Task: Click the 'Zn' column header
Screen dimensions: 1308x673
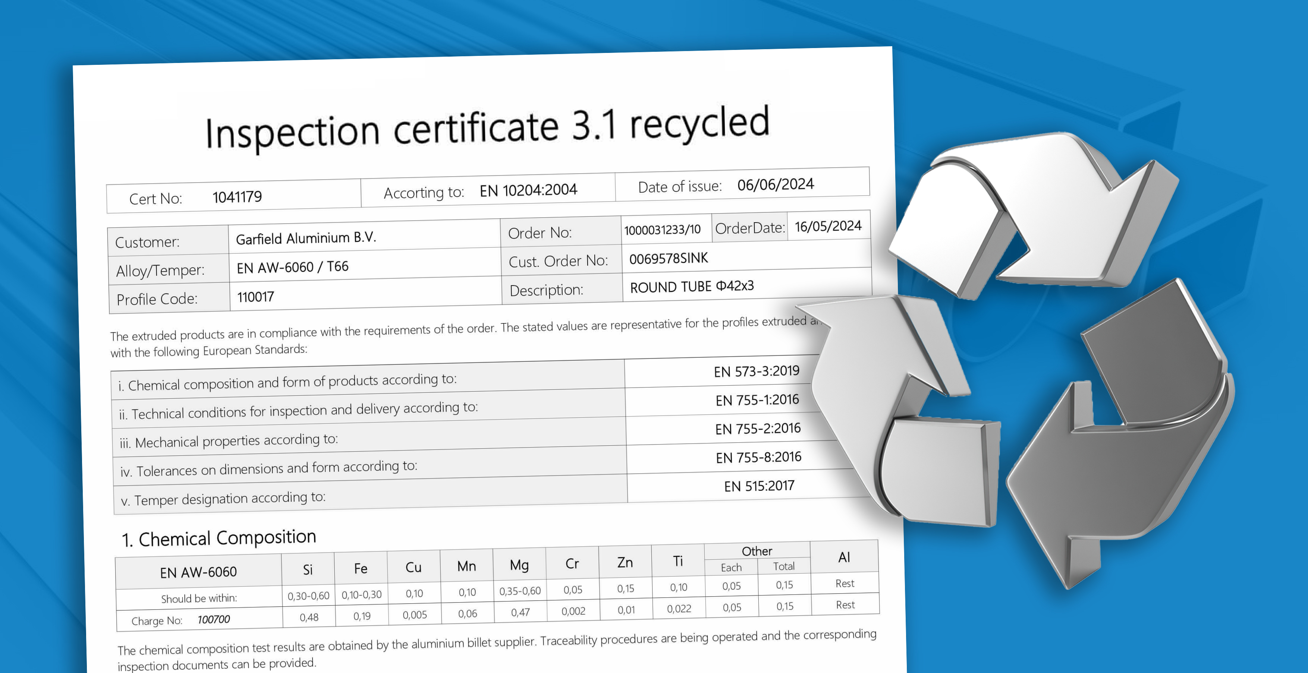Action: pos(625,562)
